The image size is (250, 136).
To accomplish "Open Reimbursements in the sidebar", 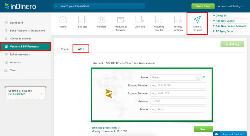I will tap(20, 54).
